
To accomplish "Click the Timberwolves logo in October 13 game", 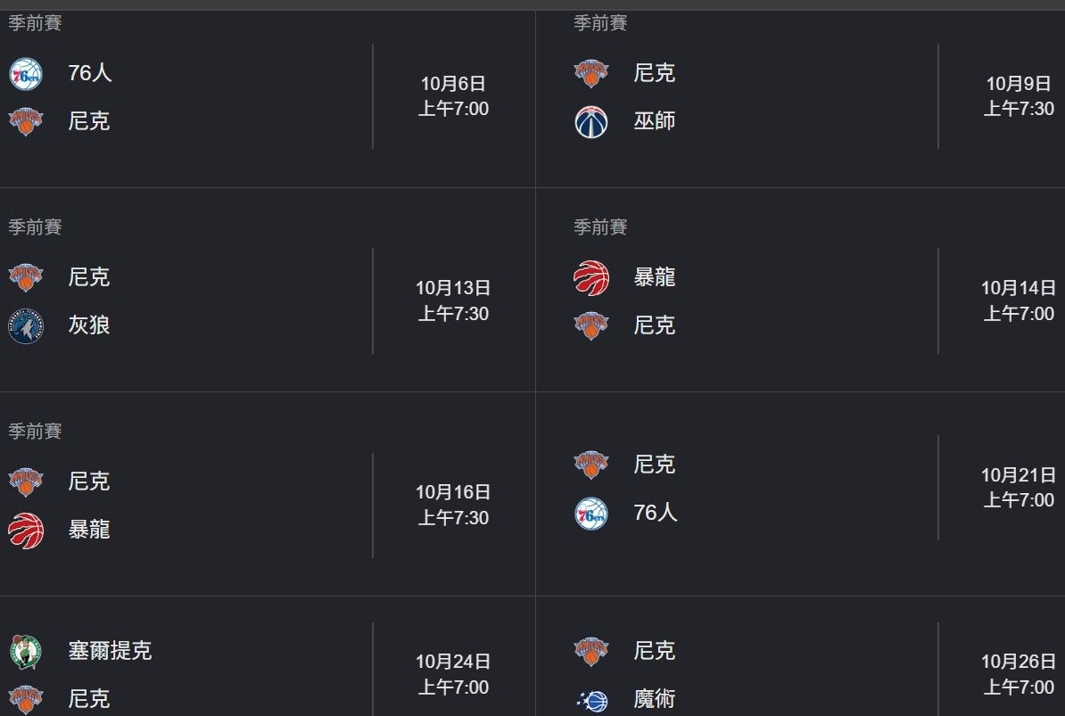I will (x=26, y=326).
